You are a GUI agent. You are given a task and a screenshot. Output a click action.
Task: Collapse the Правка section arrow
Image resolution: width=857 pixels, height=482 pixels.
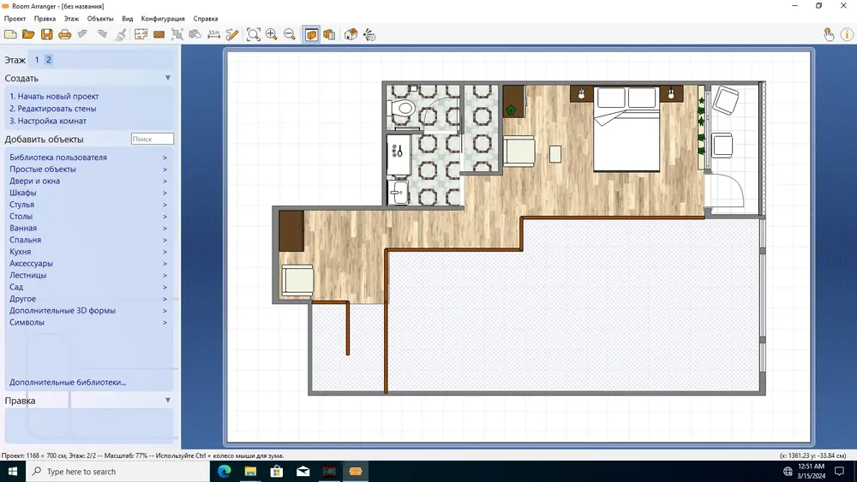[168, 400]
